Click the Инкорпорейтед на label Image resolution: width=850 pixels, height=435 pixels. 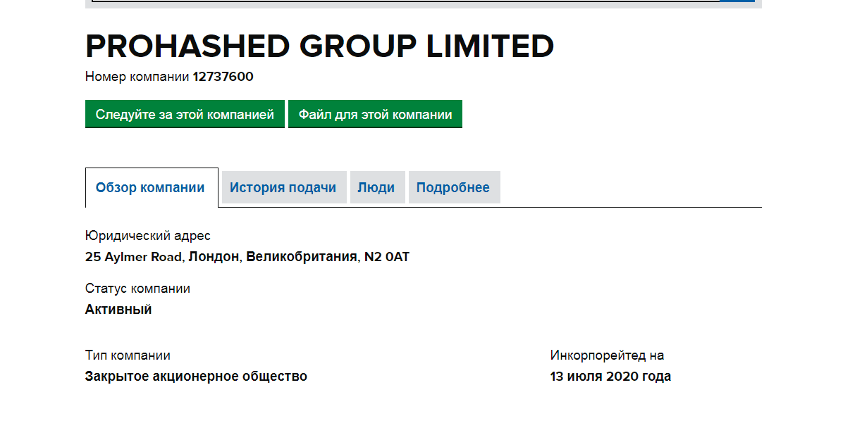(607, 355)
